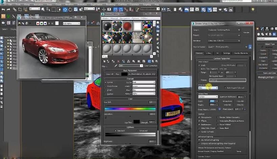Select the Select by Name icon
The height and width of the screenshot is (159, 277).
coord(48,9)
